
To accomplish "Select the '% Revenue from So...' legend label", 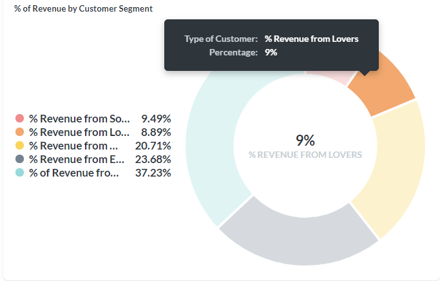I will pyautogui.click(x=79, y=119).
